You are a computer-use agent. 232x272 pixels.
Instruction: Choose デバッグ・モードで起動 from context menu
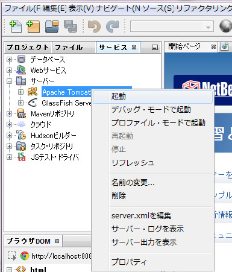coord(152,110)
